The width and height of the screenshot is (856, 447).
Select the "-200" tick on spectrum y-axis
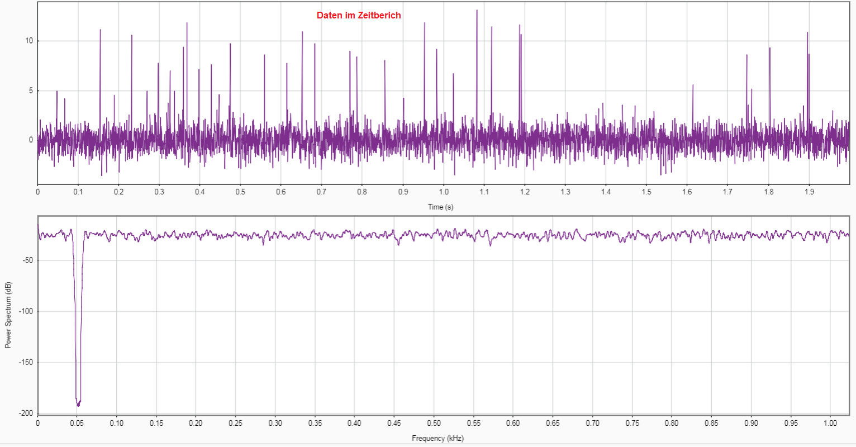[26, 413]
